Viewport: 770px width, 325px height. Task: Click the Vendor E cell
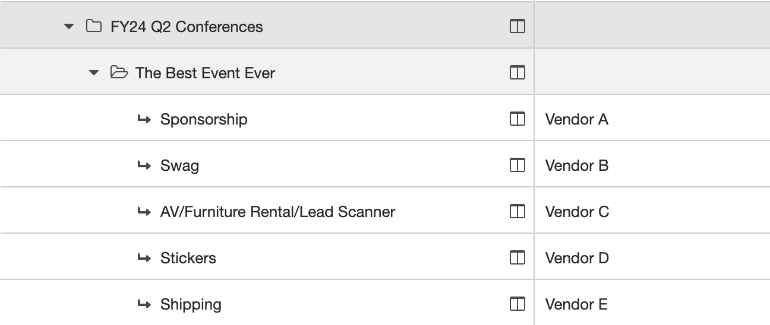pyautogui.click(x=576, y=304)
